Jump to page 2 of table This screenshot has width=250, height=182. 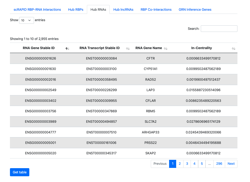[180, 164]
